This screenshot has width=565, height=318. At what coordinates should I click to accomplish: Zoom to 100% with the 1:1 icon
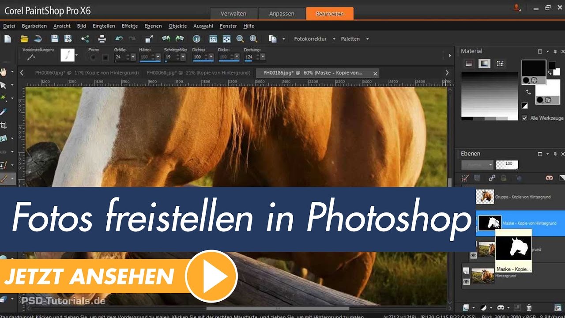point(213,39)
